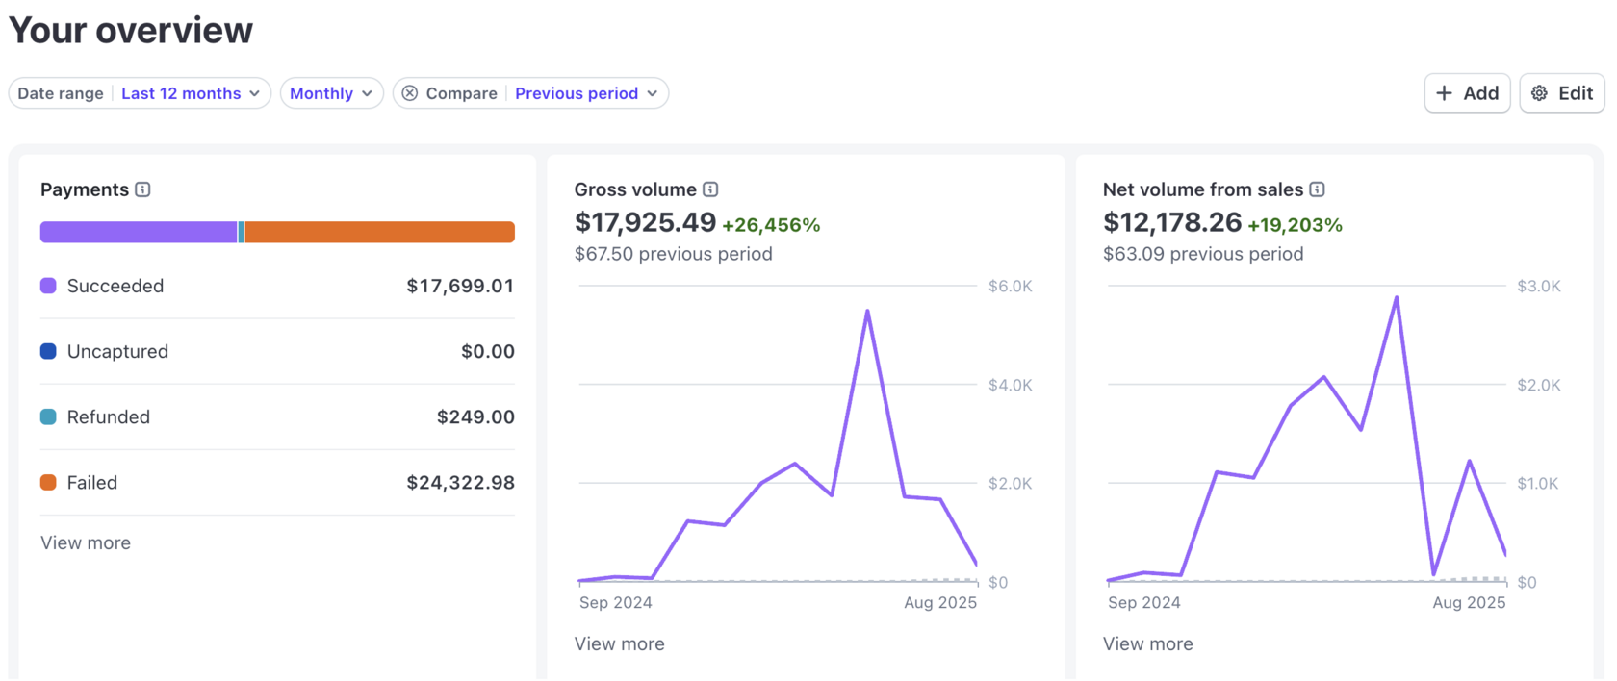Click the Compare label text
The width and height of the screenshot is (1617, 681).
(x=462, y=93)
